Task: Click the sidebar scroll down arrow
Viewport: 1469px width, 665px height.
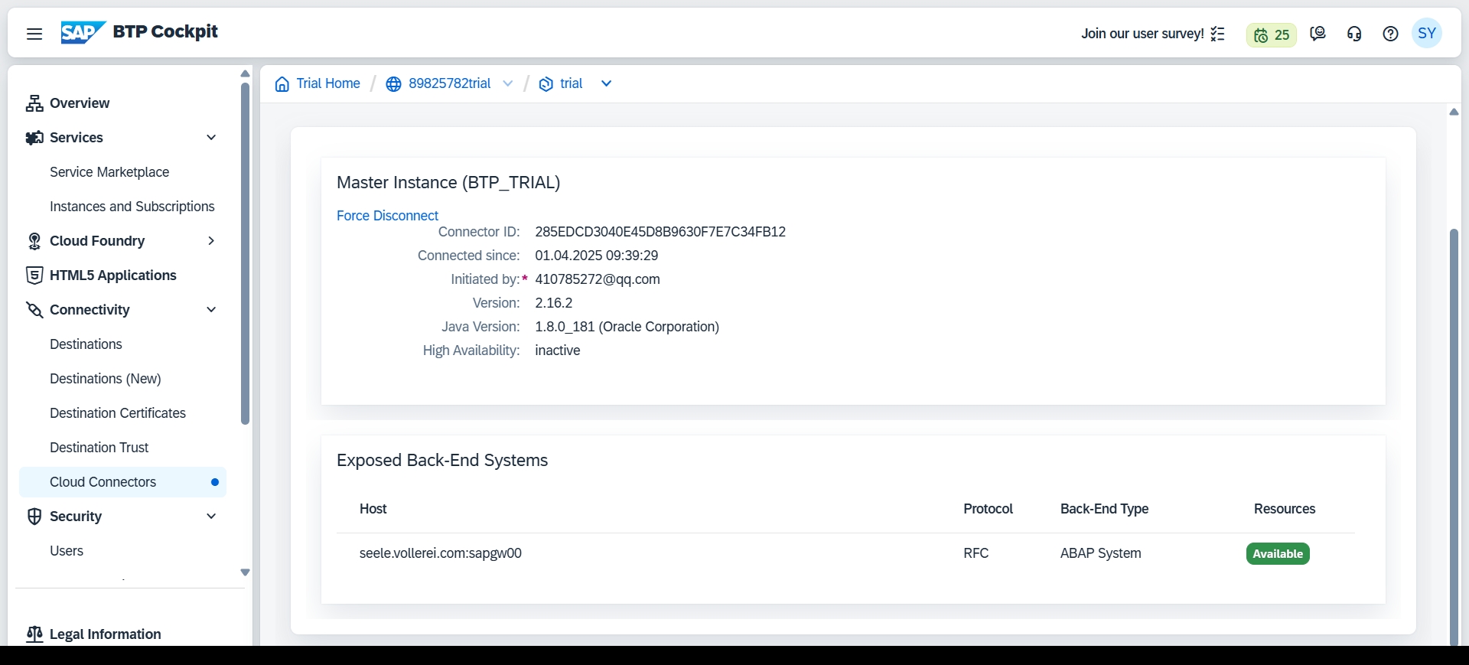Action: [245, 572]
